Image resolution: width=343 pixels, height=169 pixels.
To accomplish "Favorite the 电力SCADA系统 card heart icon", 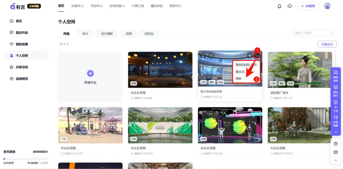I will (203, 56).
